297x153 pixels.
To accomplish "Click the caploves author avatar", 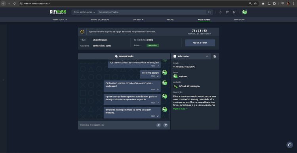I will point(175,76).
